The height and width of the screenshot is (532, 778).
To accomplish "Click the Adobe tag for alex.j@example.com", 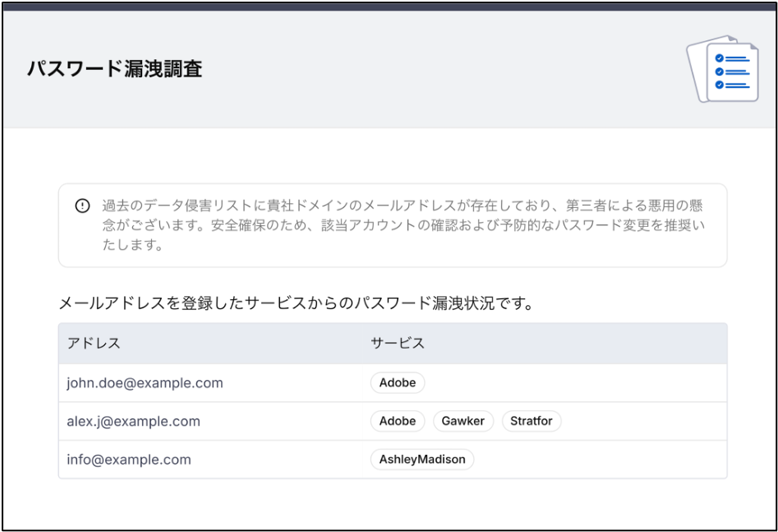I will tap(398, 421).
